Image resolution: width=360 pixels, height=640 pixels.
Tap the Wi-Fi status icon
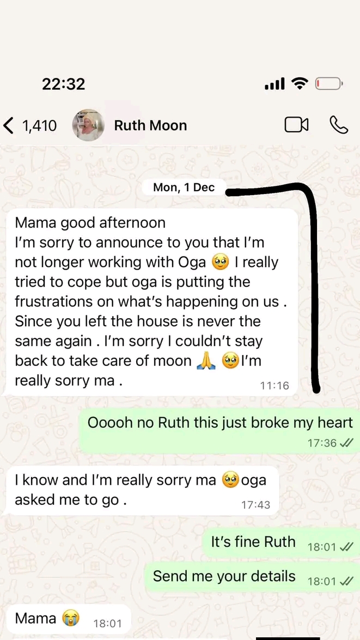300,84
